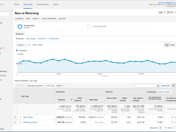Click the Shortcut button
Screen dimensions: 176x132
coord(62,18)
